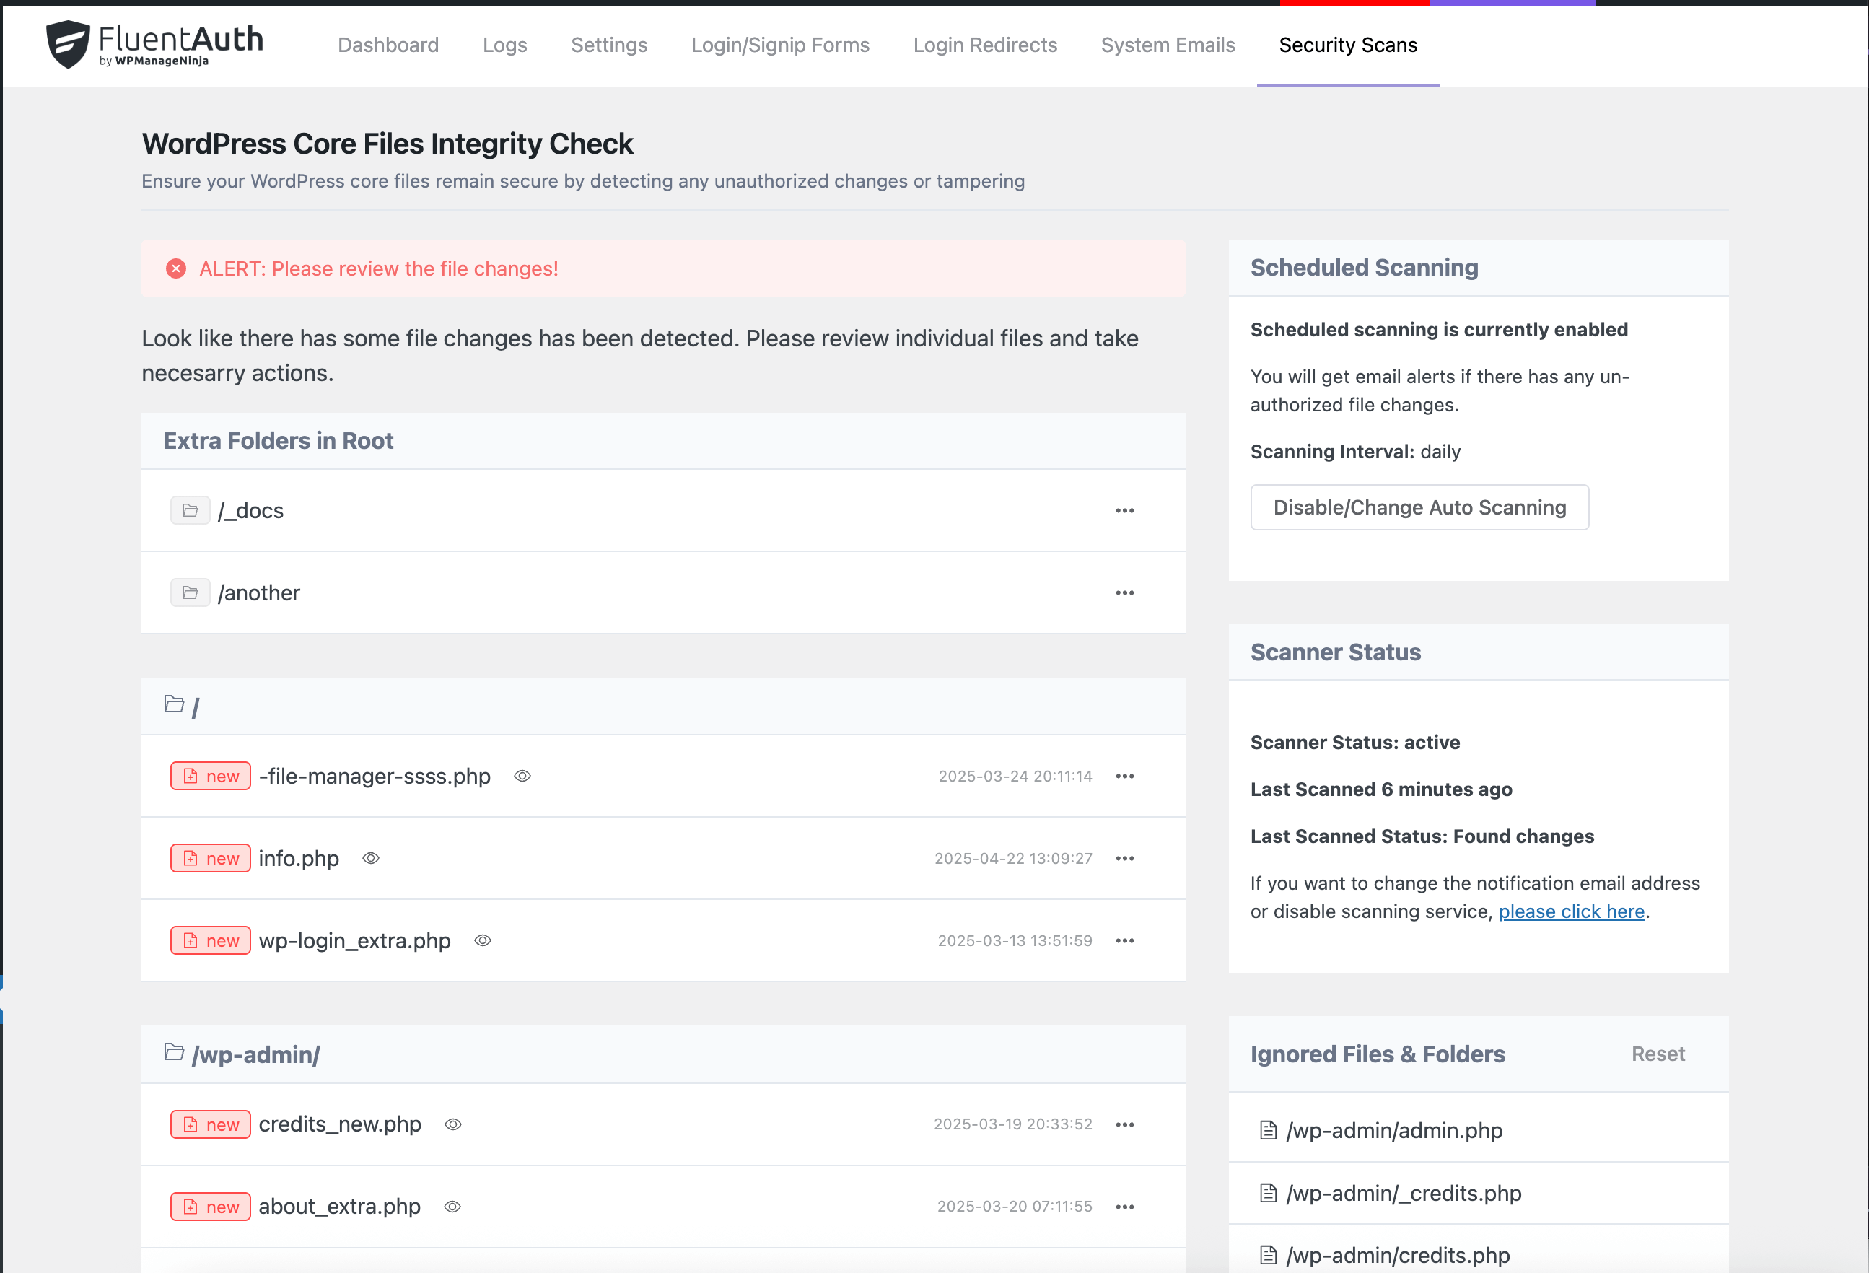Click the folder icon beside /another

coord(190,592)
